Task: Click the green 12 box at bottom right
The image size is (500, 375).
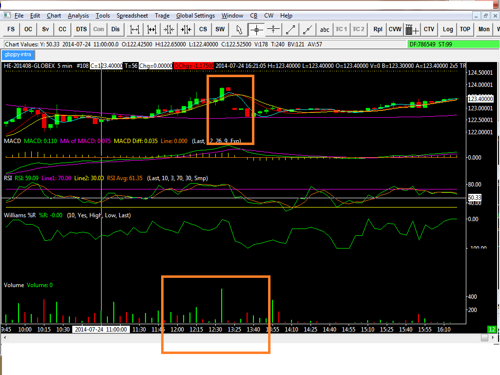Action: pyautogui.click(x=492, y=330)
